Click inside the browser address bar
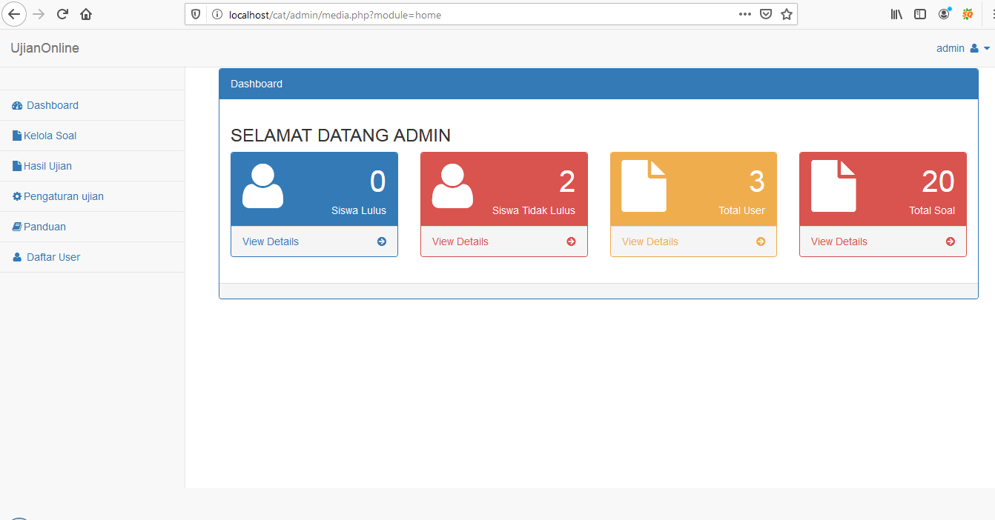Viewport: 995px width, 520px height. click(x=445, y=13)
